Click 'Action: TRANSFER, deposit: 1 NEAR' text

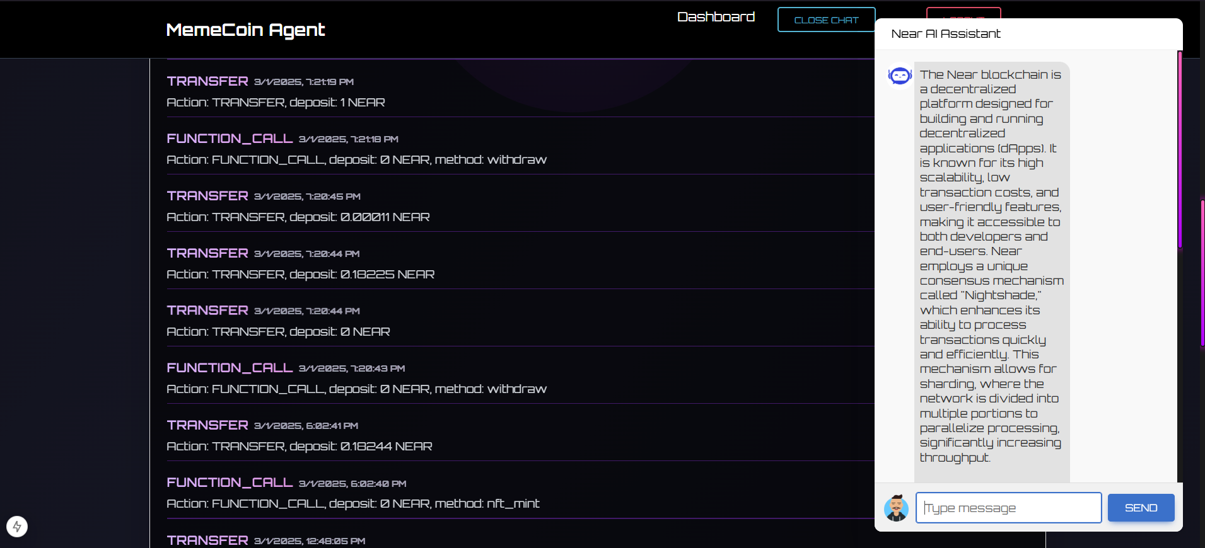(276, 103)
